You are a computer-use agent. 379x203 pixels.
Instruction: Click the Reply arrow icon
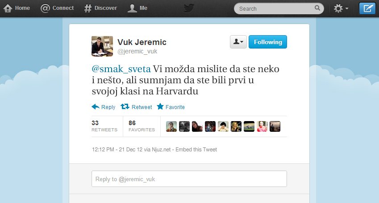click(x=96, y=106)
